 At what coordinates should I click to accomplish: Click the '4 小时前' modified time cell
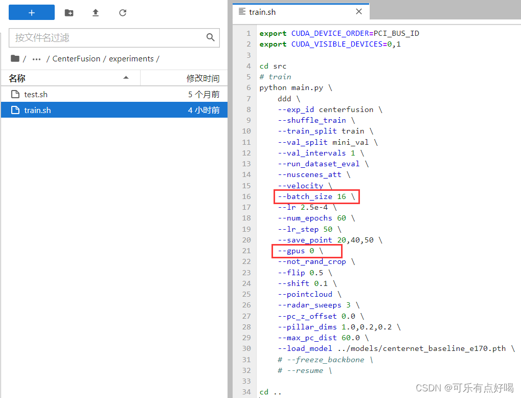pos(203,109)
